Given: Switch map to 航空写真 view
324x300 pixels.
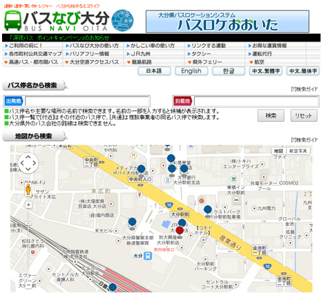Looking at the screenshot, I should (298, 151).
